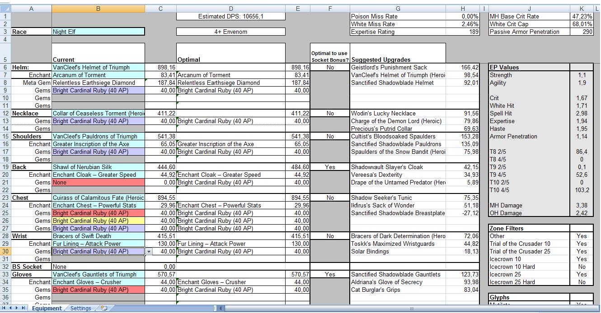The width and height of the screenshot is (601, 313).
Task: Select column K header
Action: pos(582,9)
